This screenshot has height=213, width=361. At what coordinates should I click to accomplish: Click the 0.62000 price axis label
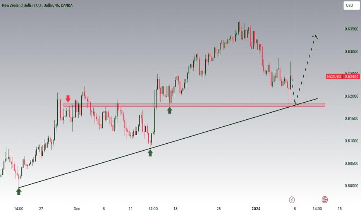point(351,96)
